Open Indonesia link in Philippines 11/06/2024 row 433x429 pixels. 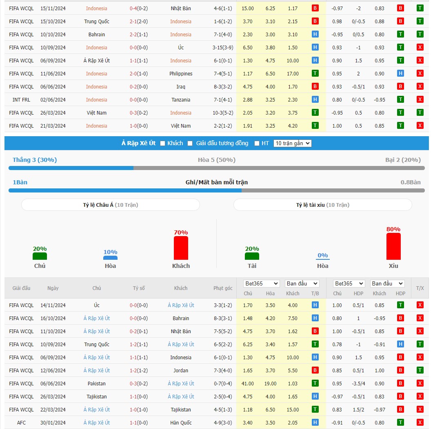[96, 74]
